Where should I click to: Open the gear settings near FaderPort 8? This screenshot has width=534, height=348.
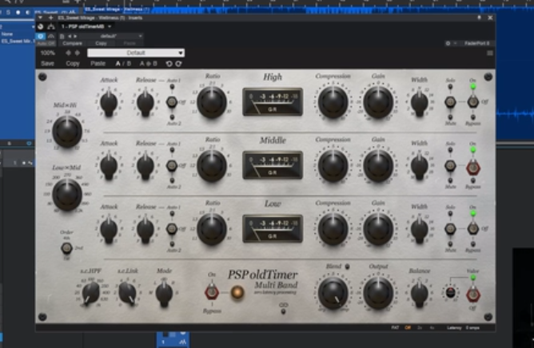448,43
